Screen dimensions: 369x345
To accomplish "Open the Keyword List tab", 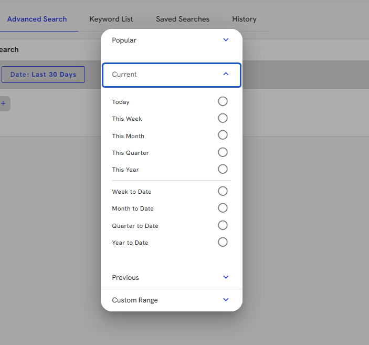I will coord(111,19).
